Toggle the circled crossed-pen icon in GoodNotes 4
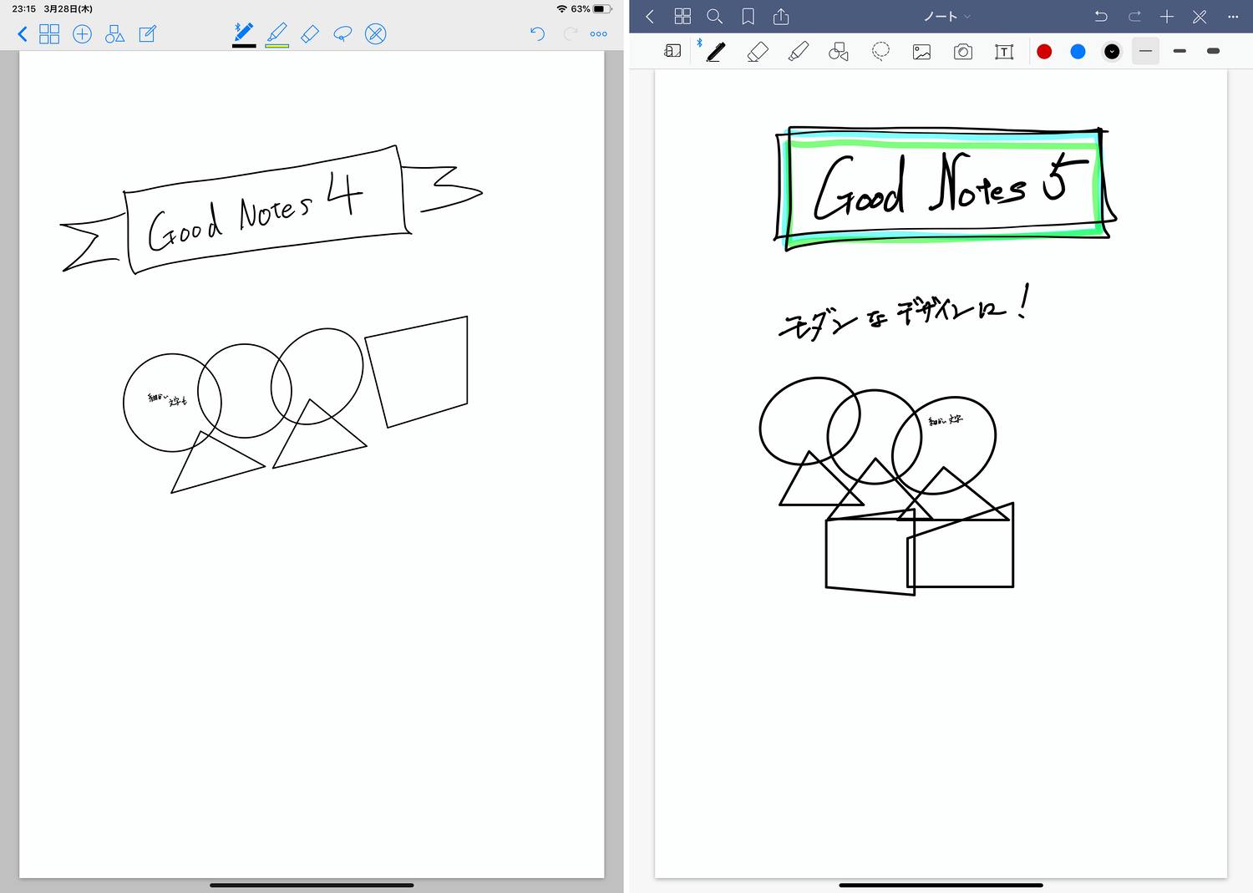This screenshot has height=893, width=1253. [x=376, y=34]
